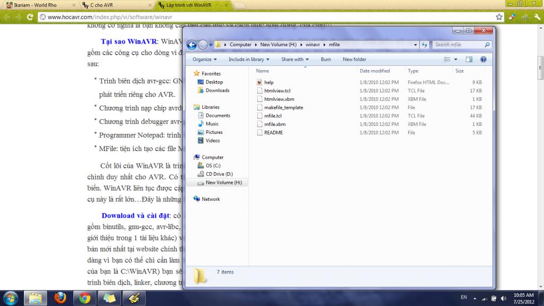Open the Organize dropdown menu

[x=205, y=59]
